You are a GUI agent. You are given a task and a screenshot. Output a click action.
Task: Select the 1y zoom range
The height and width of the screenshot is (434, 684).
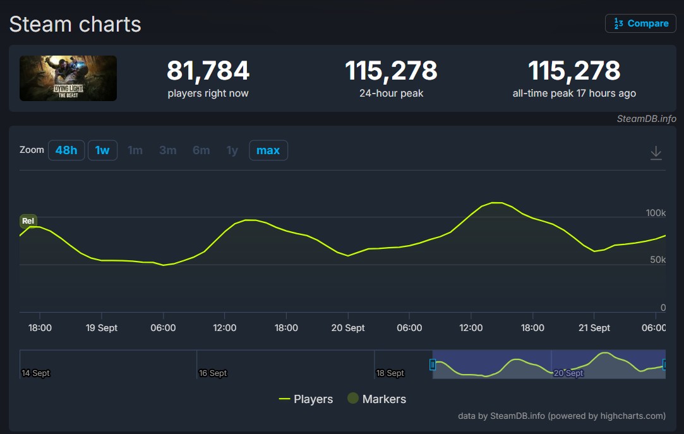click(x=232, y=150)
